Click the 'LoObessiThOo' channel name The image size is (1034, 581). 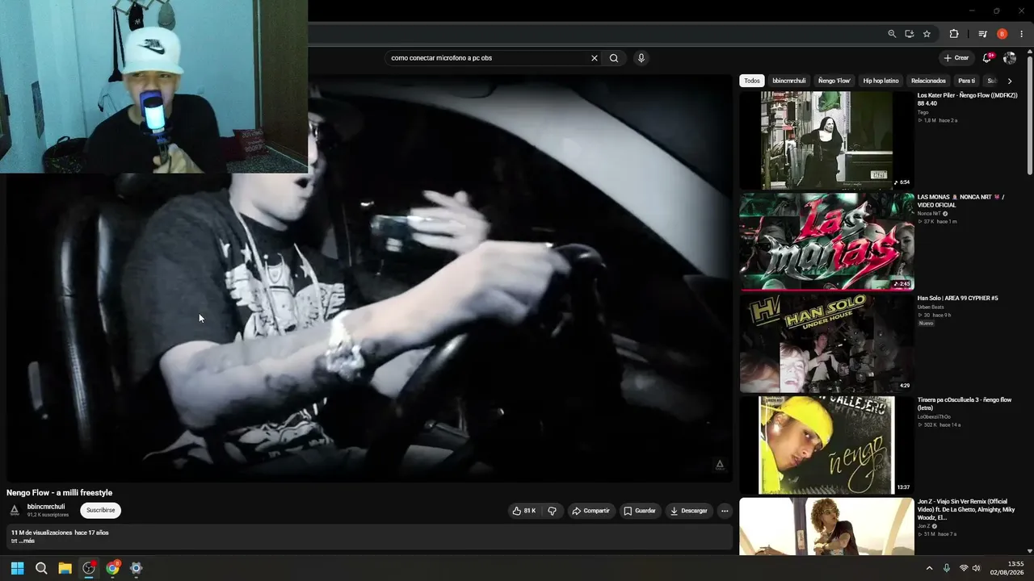[x=934, y=416]
